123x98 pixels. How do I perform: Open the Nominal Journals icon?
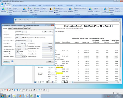[51, 9]
